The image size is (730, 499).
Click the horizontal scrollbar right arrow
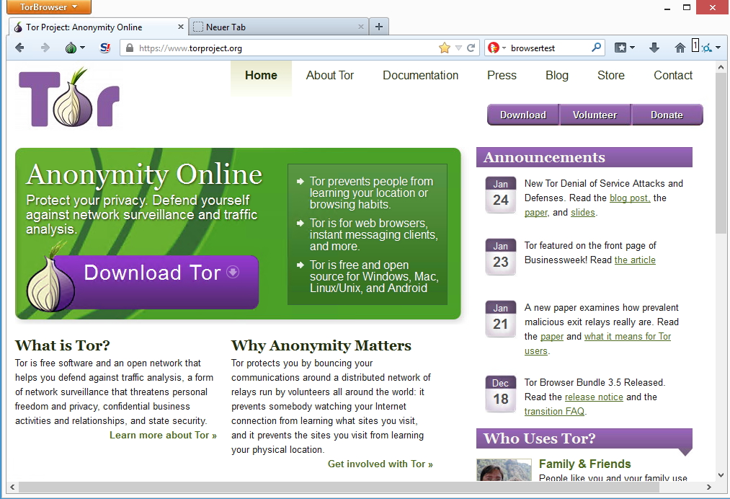coord(708,487)
